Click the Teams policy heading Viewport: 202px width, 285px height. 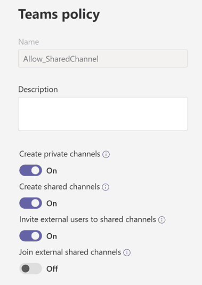click(59, 15)
